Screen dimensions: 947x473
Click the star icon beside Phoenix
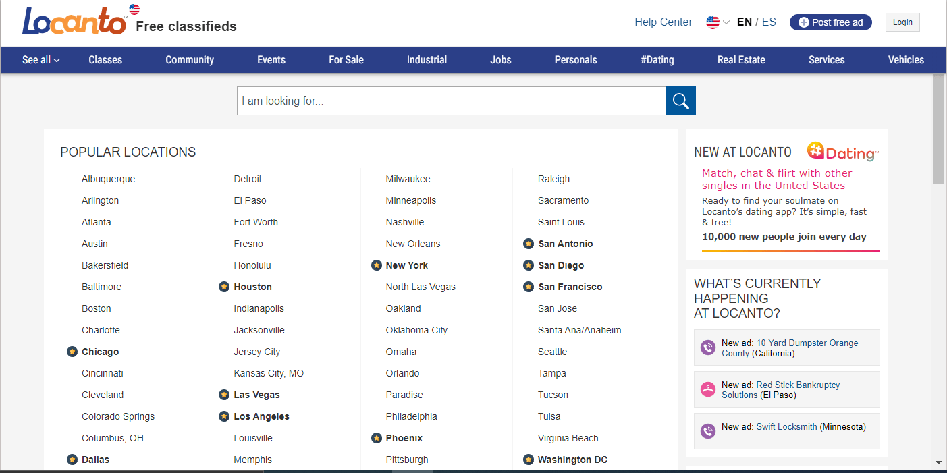click(377, 438)
